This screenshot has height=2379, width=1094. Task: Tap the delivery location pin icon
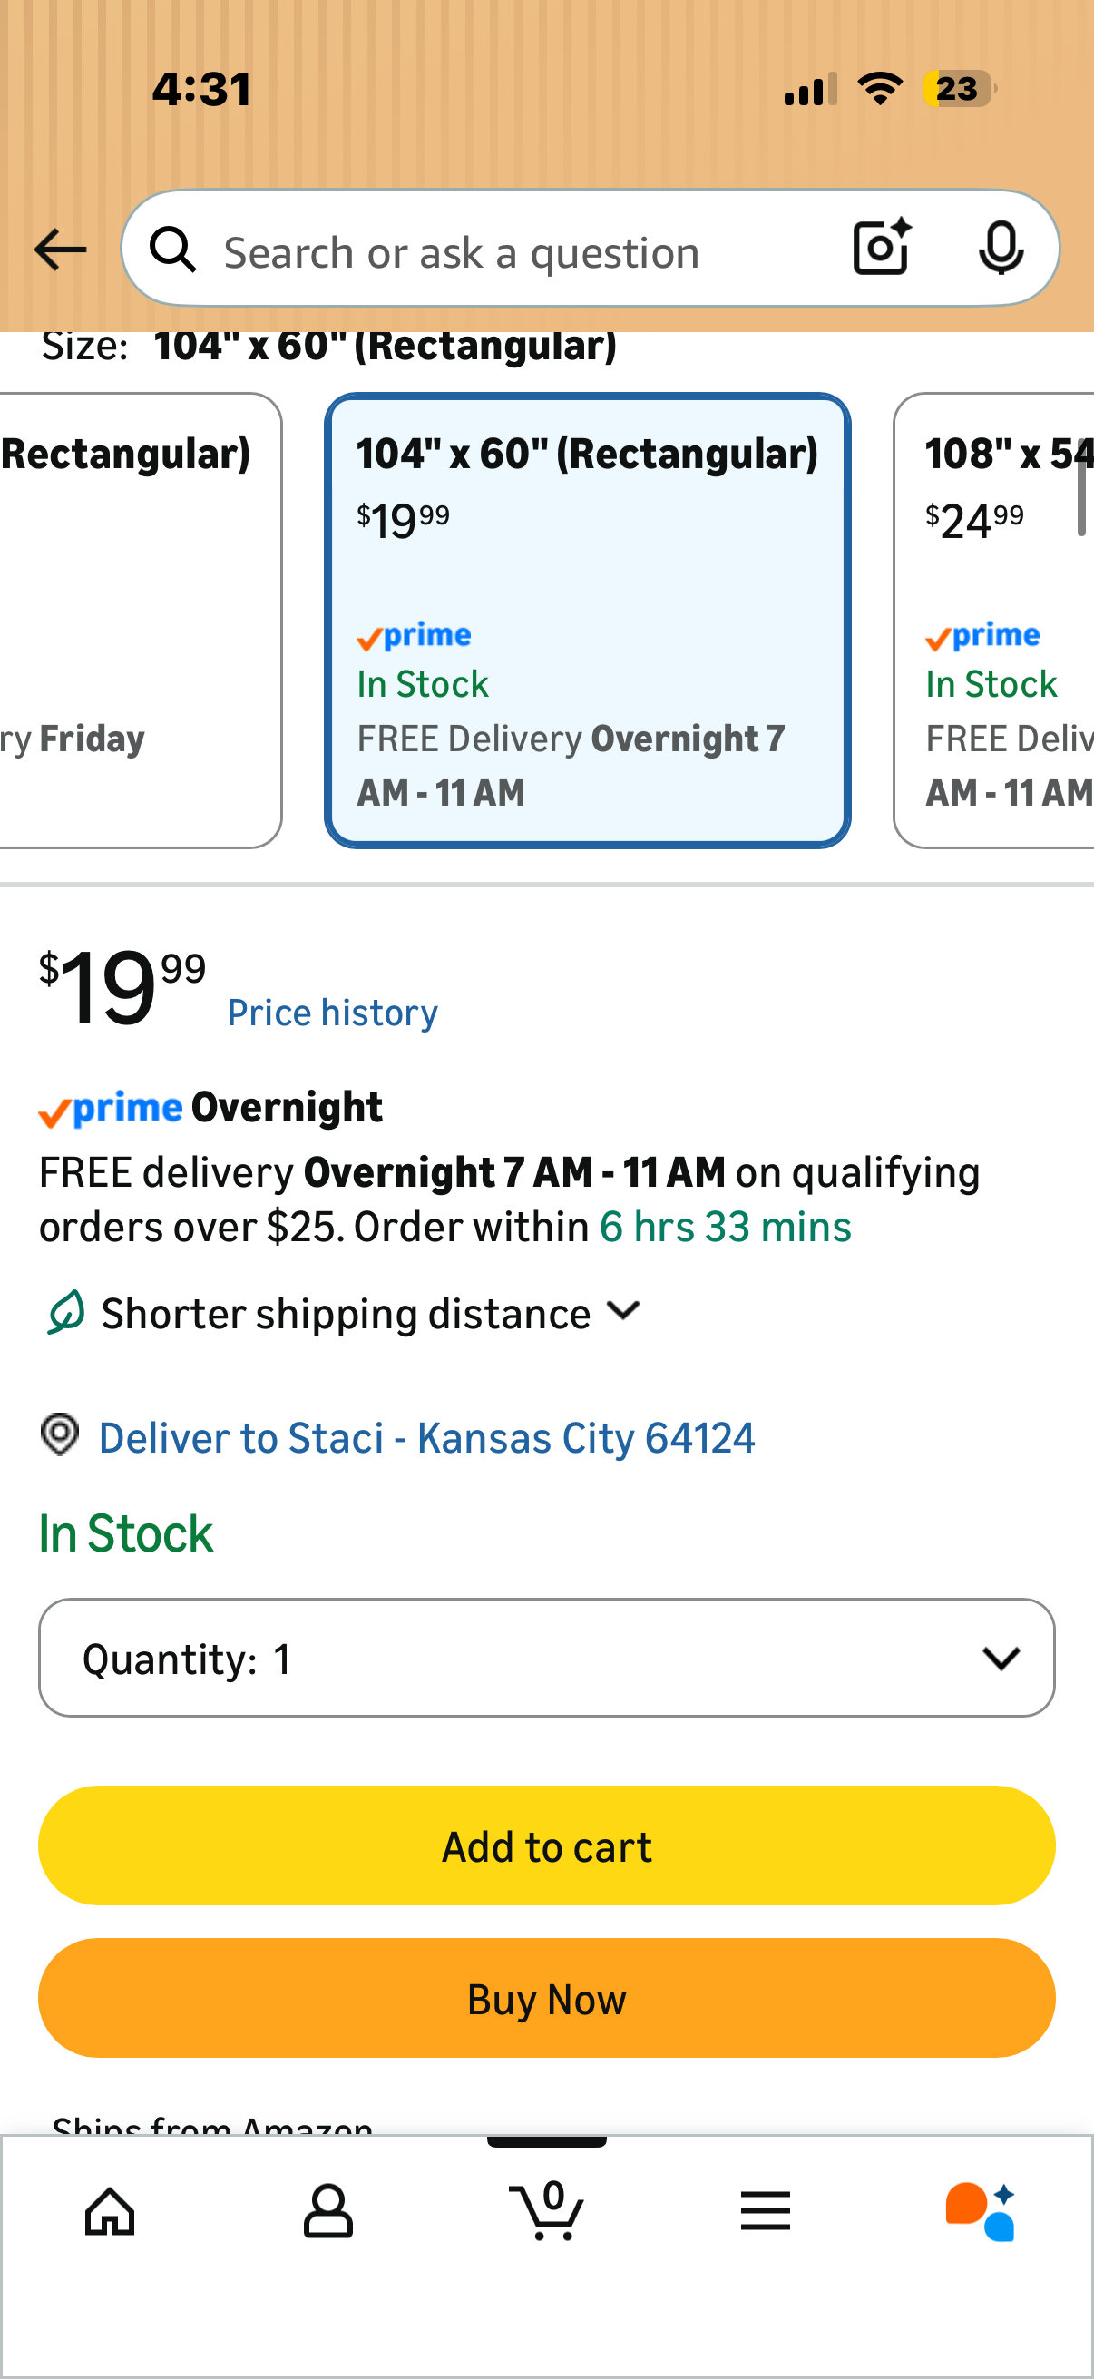[x=60, y=1435]
